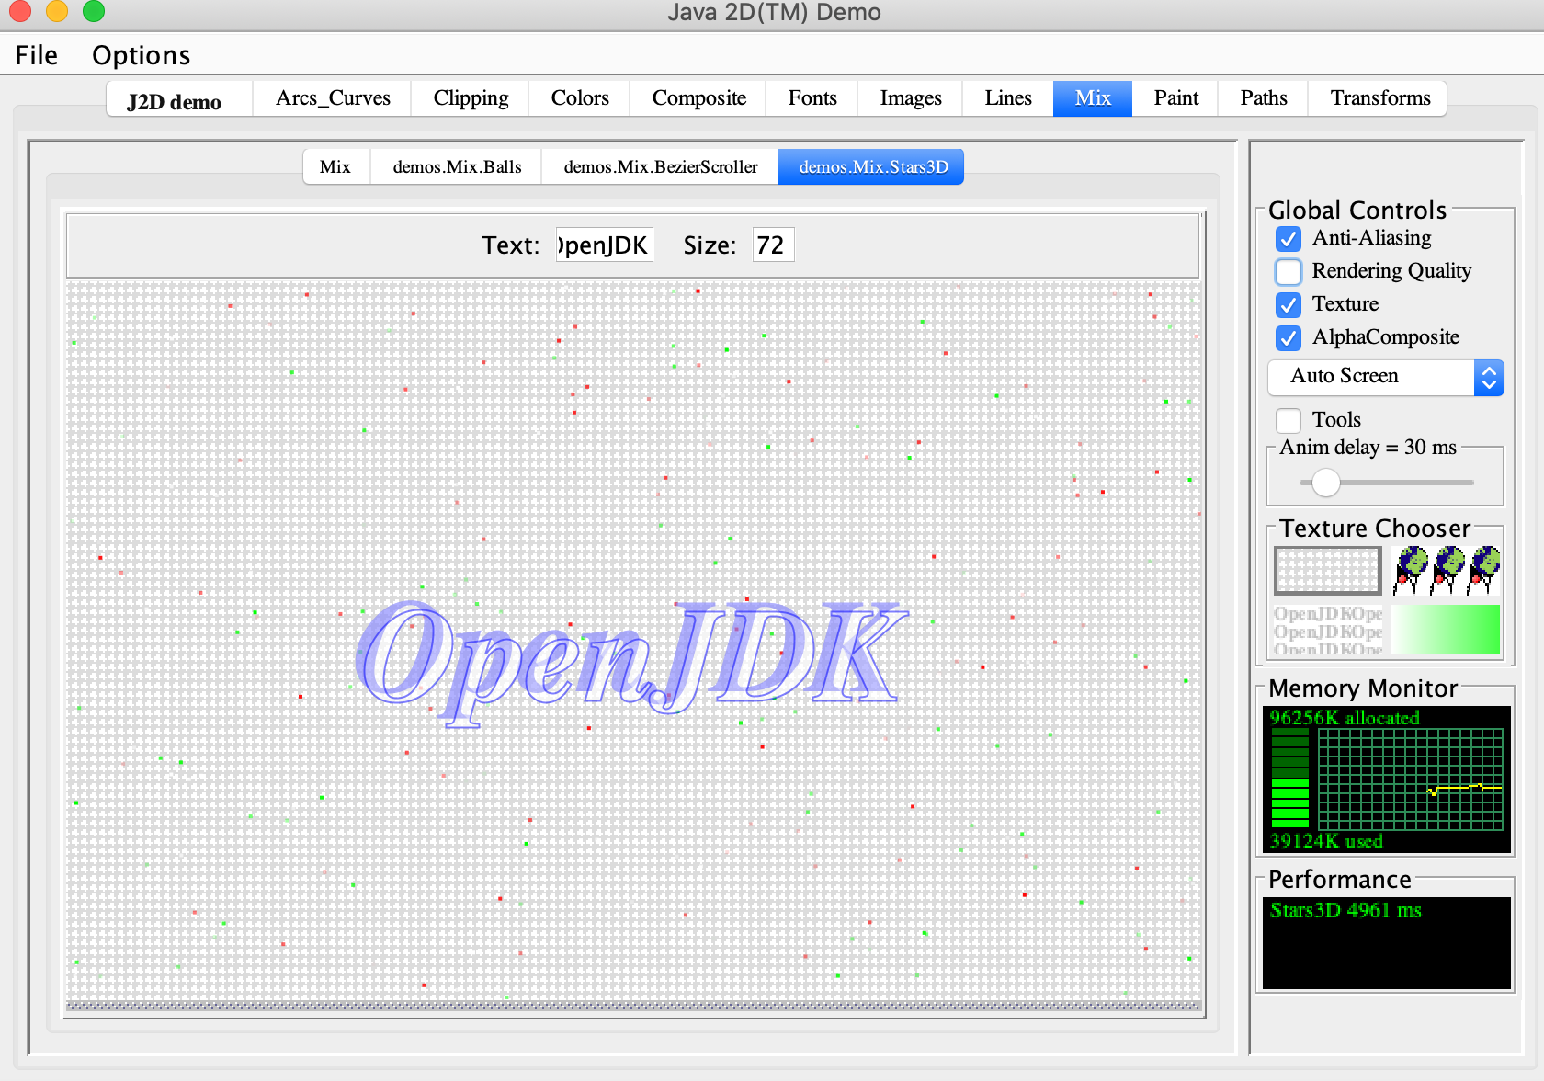Click the Anim delay slider knob
The height and width of the screenshot is (1081, 1544).
click(x=1325, y=482)
